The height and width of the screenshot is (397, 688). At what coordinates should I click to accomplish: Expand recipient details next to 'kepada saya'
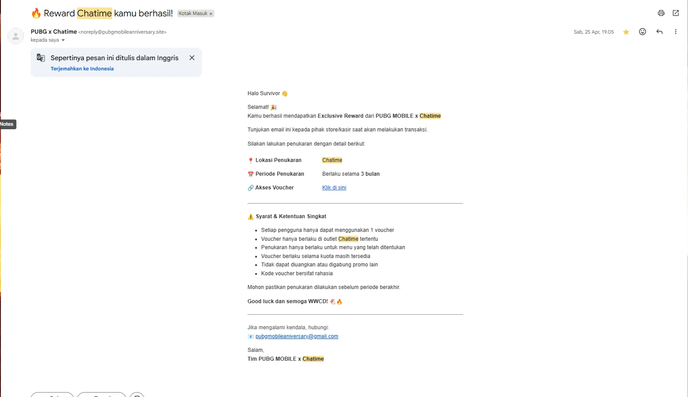pos(63,40)
